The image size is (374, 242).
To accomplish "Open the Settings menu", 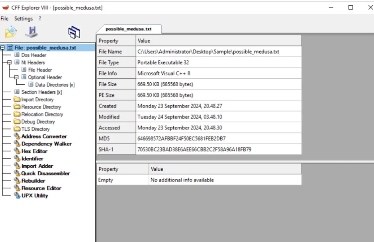I will [x=23, y=19].
